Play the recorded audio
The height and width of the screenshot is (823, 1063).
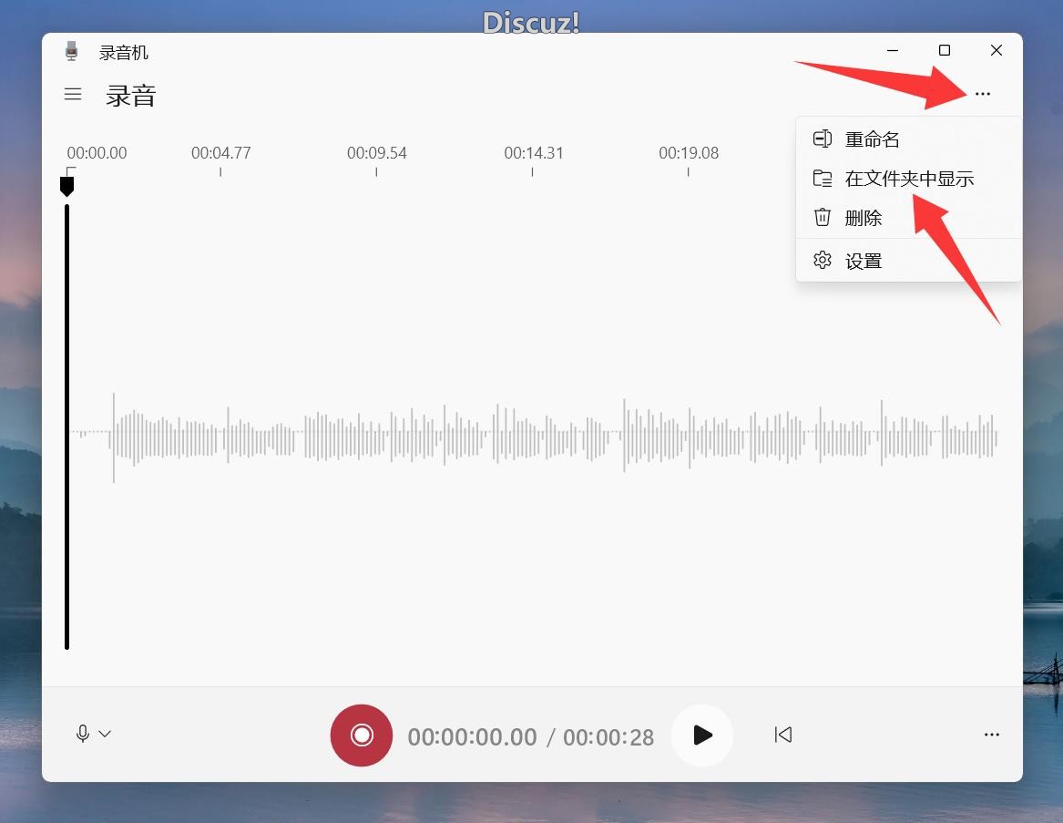pos(702,736)
